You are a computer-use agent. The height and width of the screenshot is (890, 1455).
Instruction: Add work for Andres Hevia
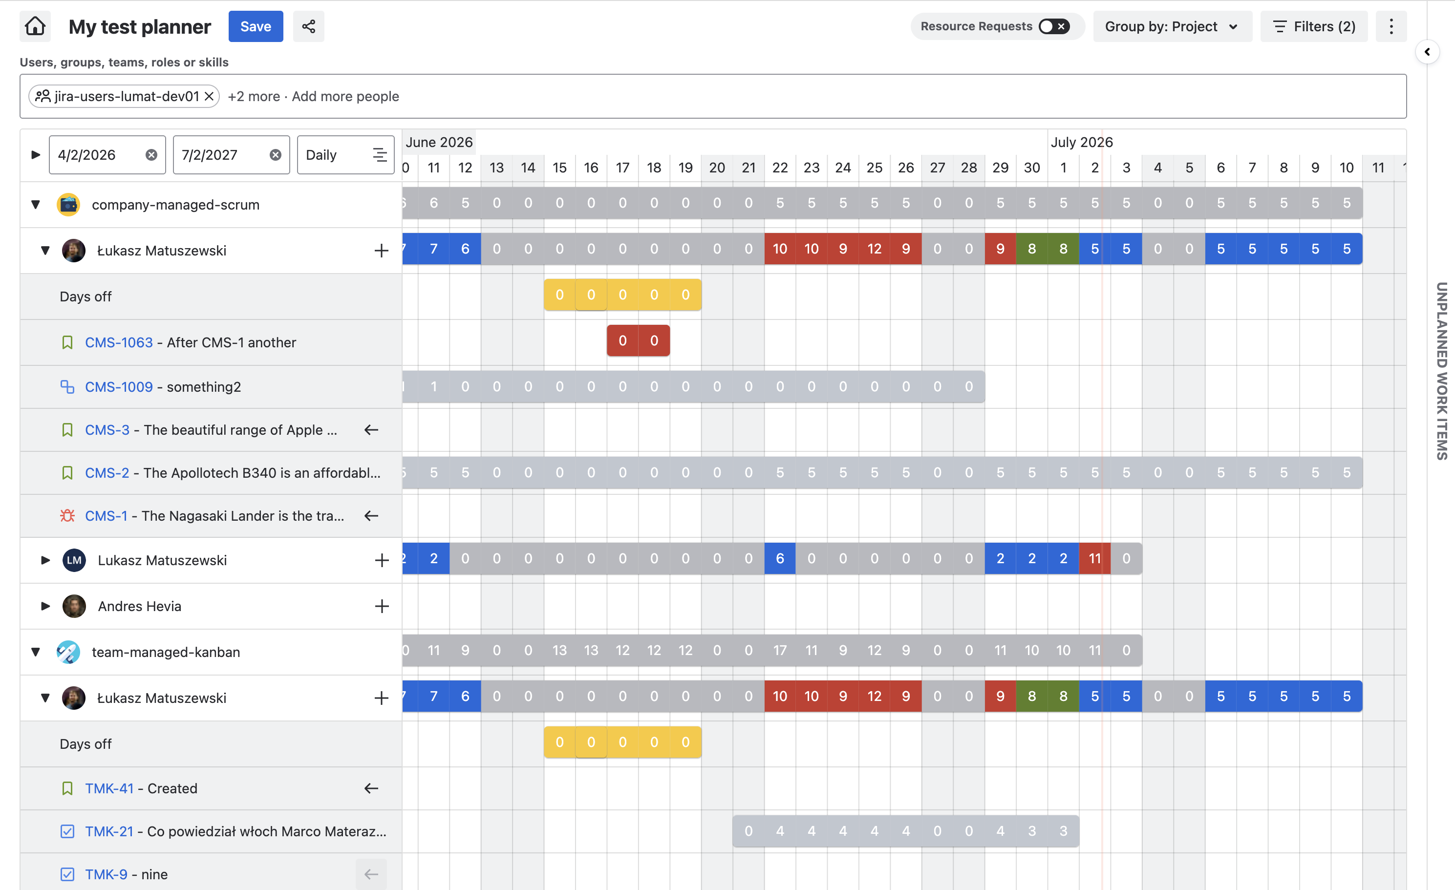point(382,606)
